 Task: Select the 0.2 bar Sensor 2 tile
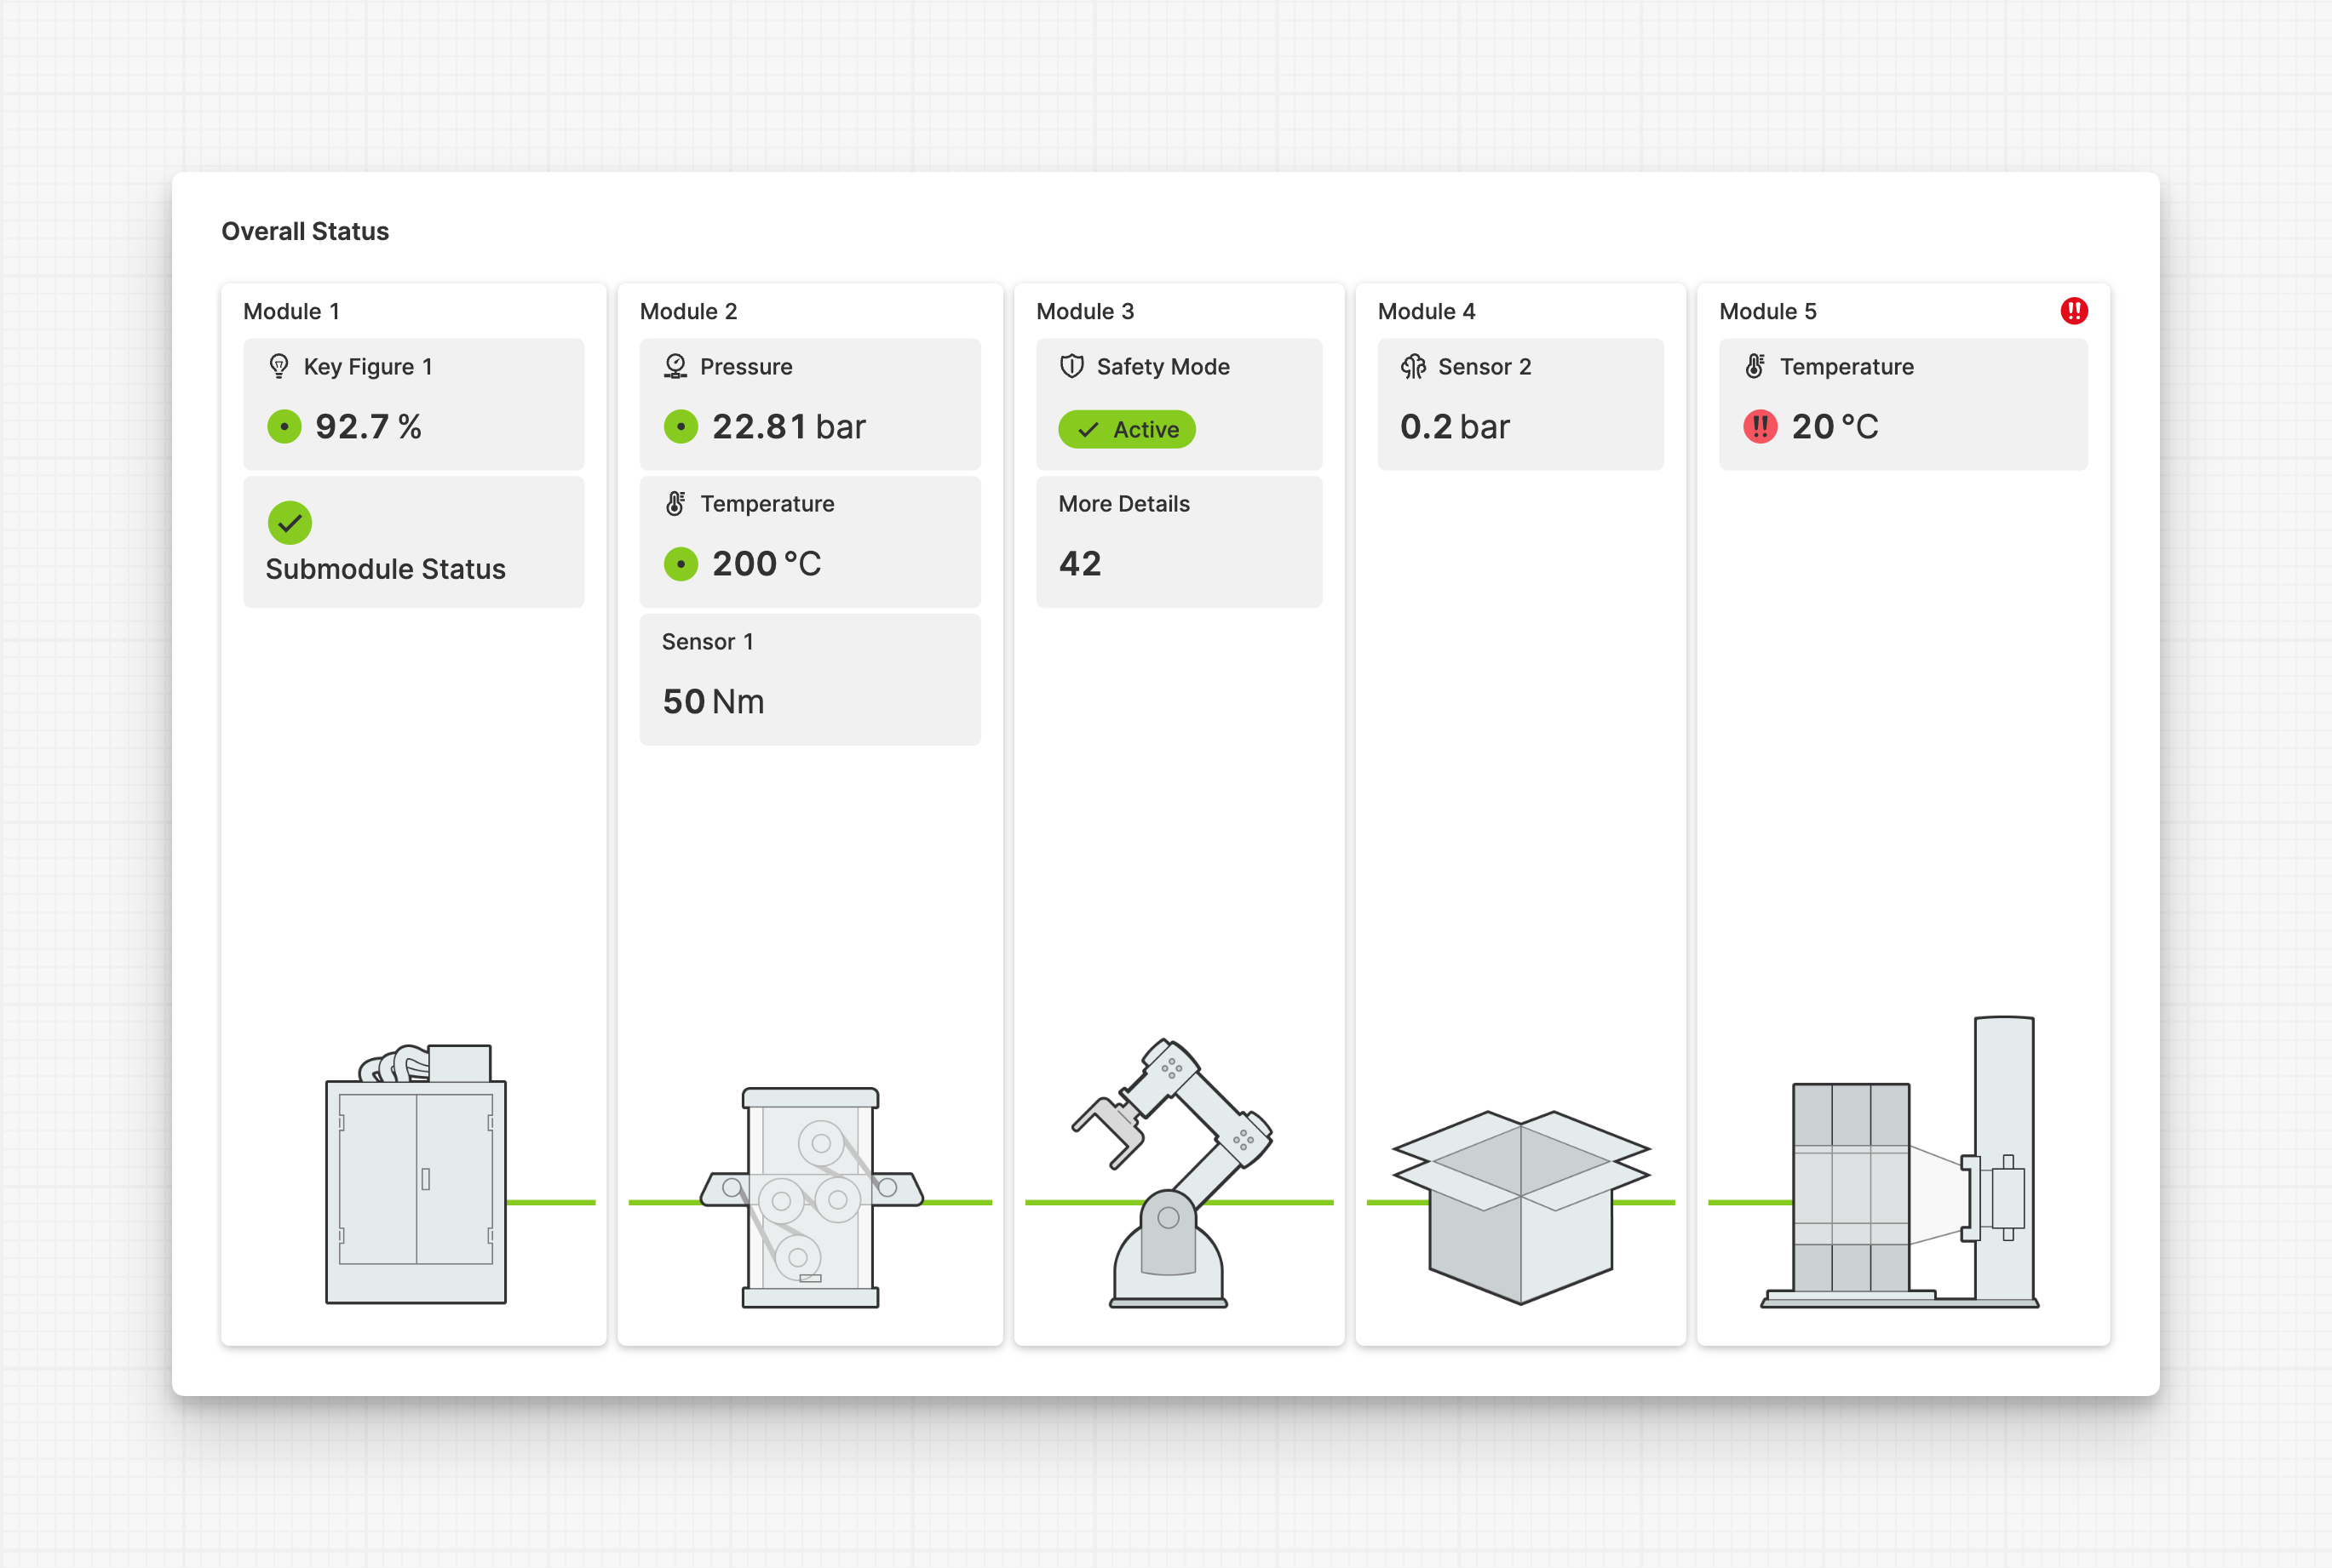pos(1519,404)
